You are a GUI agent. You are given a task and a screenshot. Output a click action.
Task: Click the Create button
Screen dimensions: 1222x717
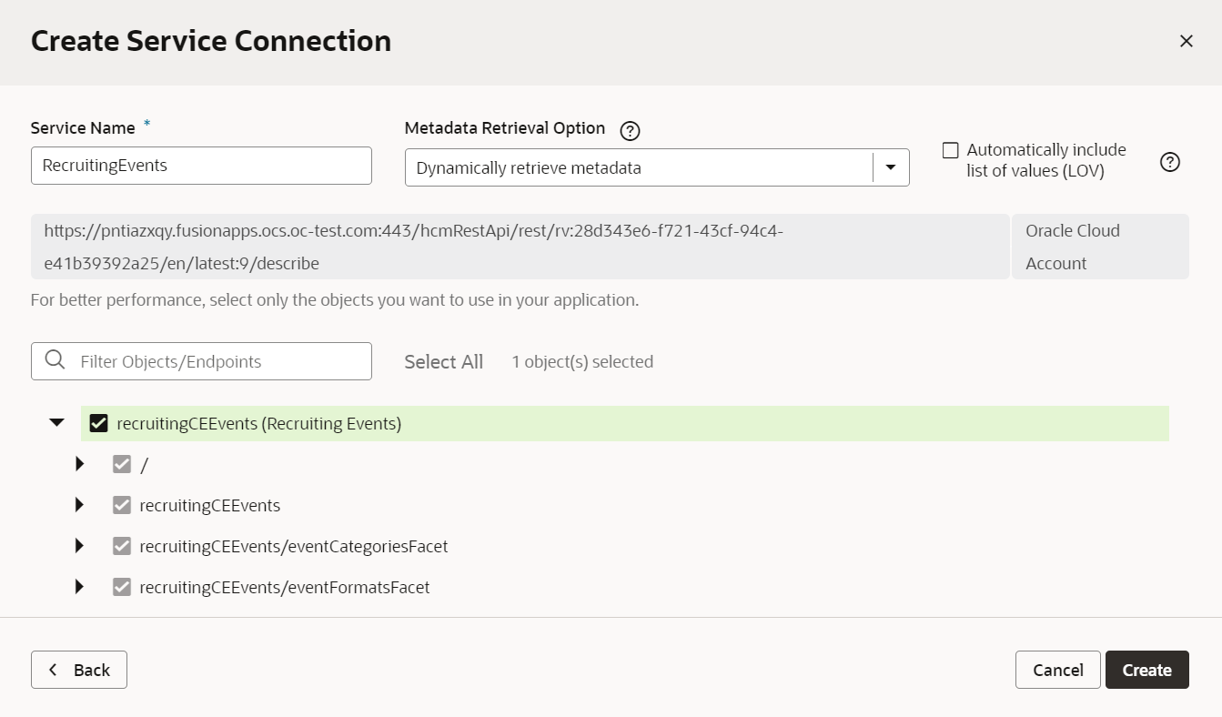coord(1146,669)
